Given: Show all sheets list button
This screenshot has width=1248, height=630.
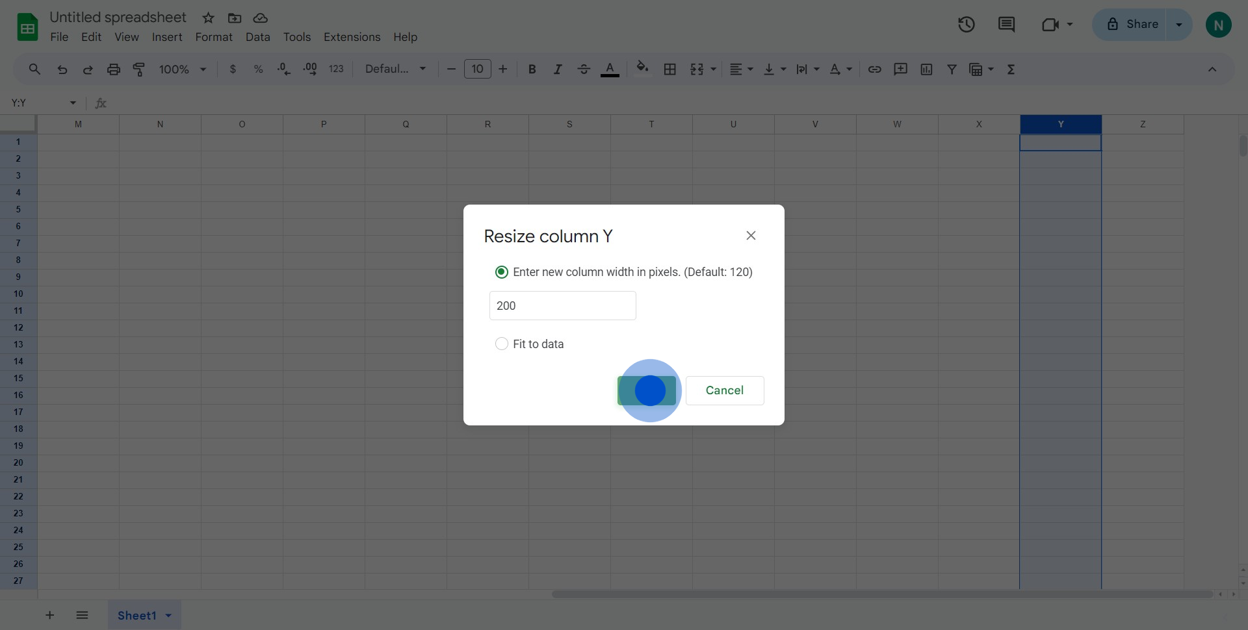Looking at the screenshot, I should (82, 615).
